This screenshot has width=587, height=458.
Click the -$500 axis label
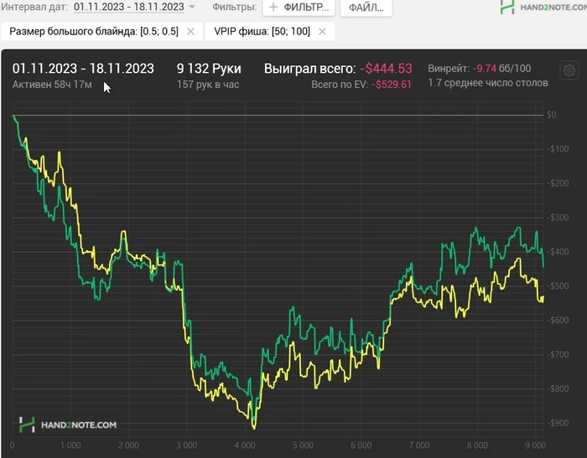pos(558,286)
